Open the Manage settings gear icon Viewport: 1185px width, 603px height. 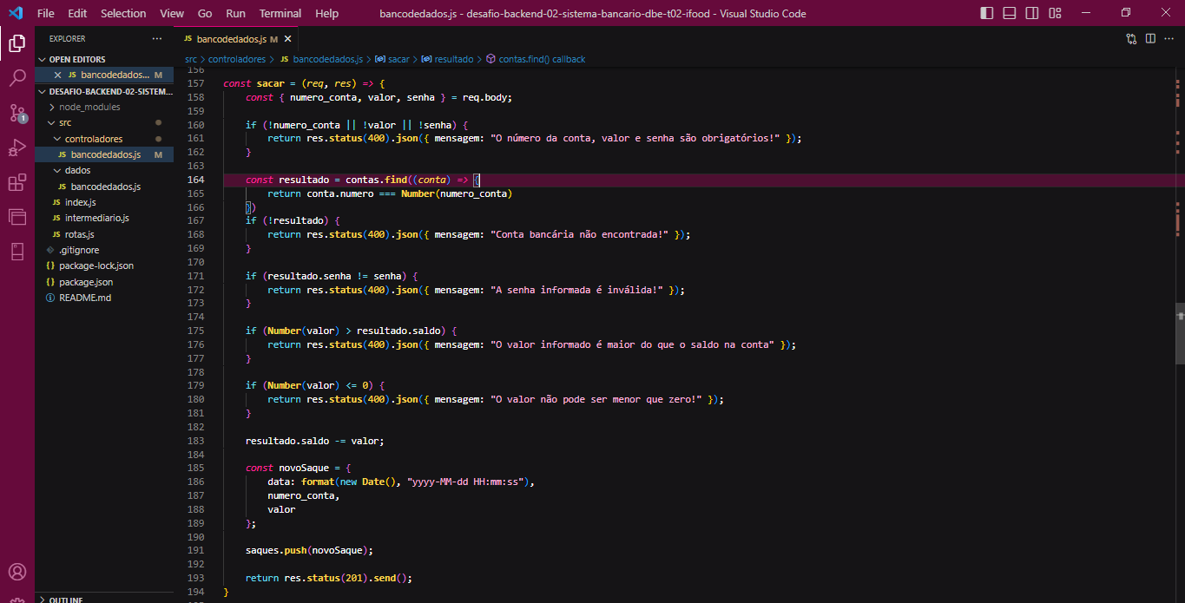tap(16, 597)
